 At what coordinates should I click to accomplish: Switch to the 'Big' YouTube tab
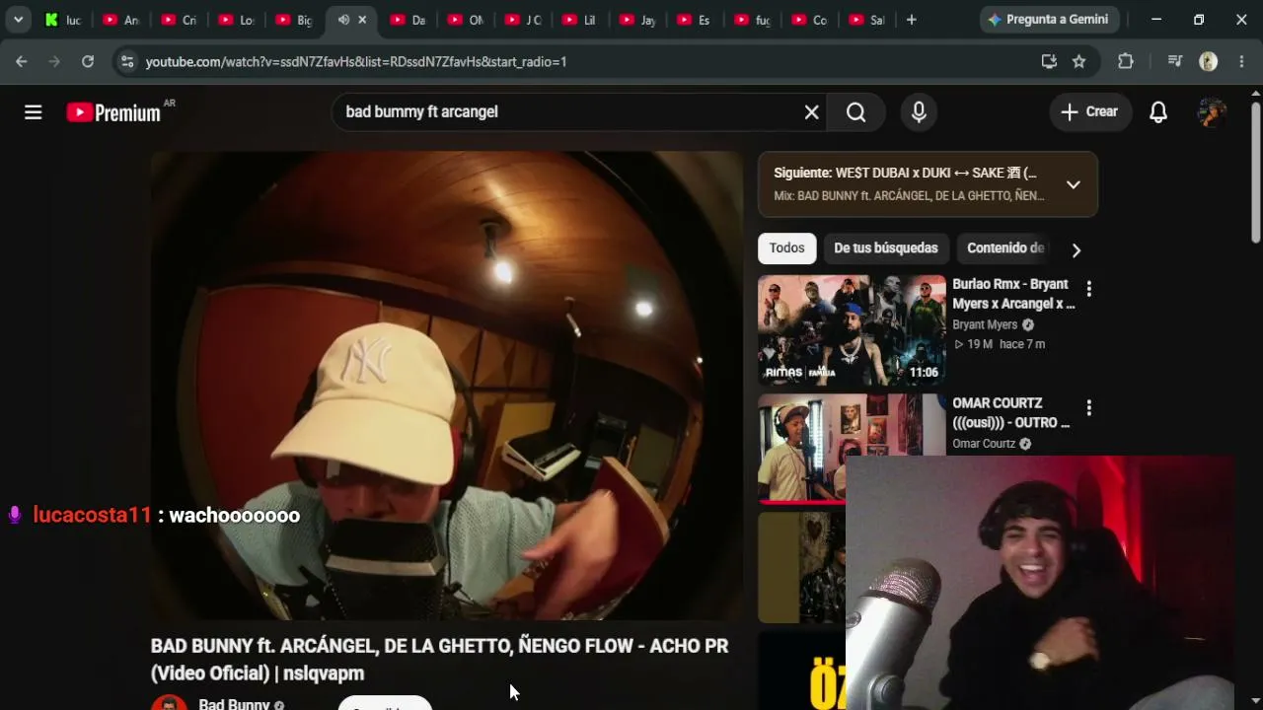tap(294, 20)
